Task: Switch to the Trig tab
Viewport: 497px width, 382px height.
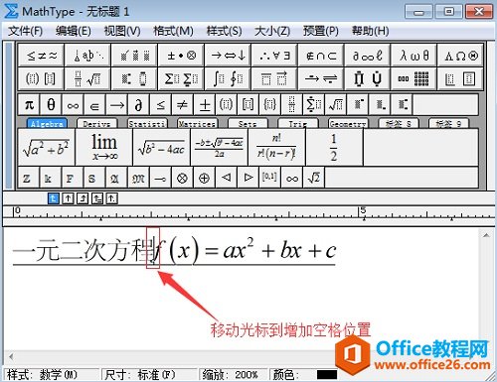Action: coord(298,124)
